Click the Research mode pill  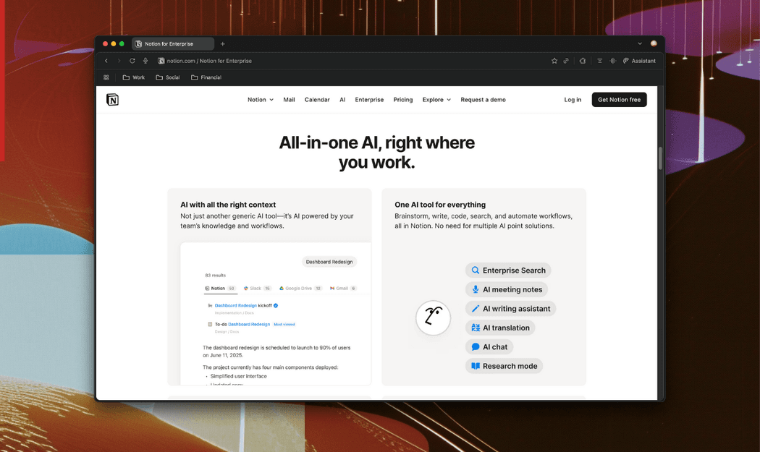click(504, 366)
